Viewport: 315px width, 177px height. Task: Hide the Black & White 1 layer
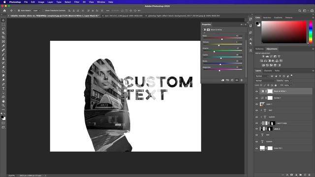click(x=256, y=91)
